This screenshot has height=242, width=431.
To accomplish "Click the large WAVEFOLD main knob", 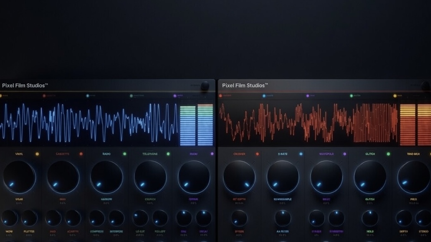I will point(326,177).
